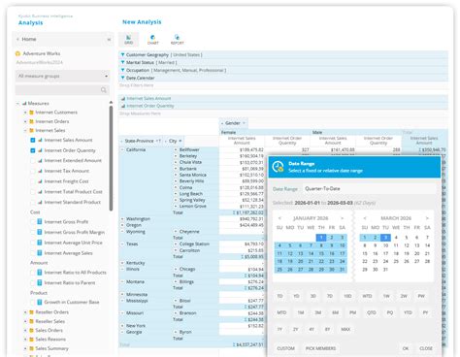The width and height of the screenshot is (460, 357).
Task: Collapse the California row in grid
Action: [122, 149]
